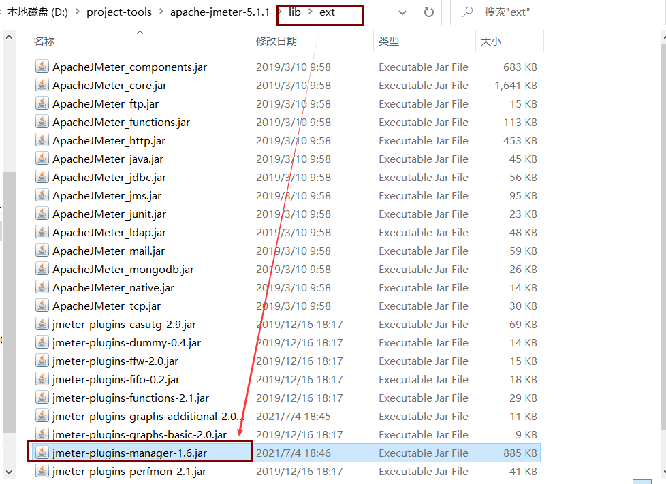Viewport: 666px width, 484px height.
Task: Click the jar icon of jmeter-plugins-ffw-2.0.jar
Action: click(42, 361)
